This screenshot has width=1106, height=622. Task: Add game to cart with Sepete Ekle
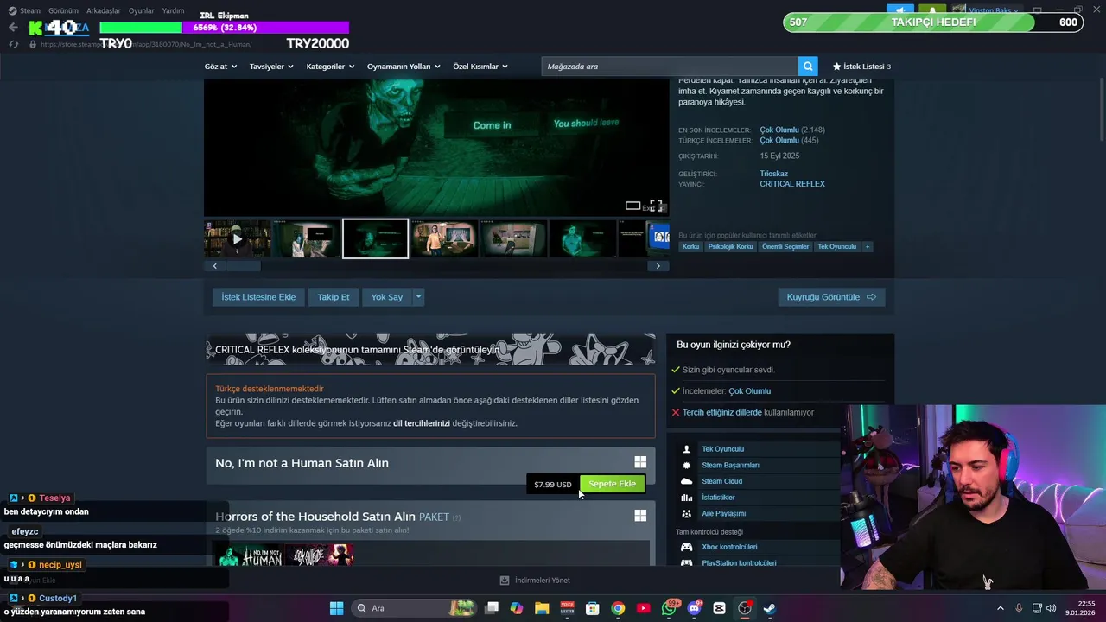(x=612, y=484)
